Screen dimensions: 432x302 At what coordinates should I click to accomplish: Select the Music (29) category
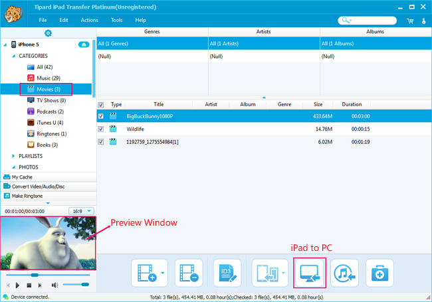(43, 78)
